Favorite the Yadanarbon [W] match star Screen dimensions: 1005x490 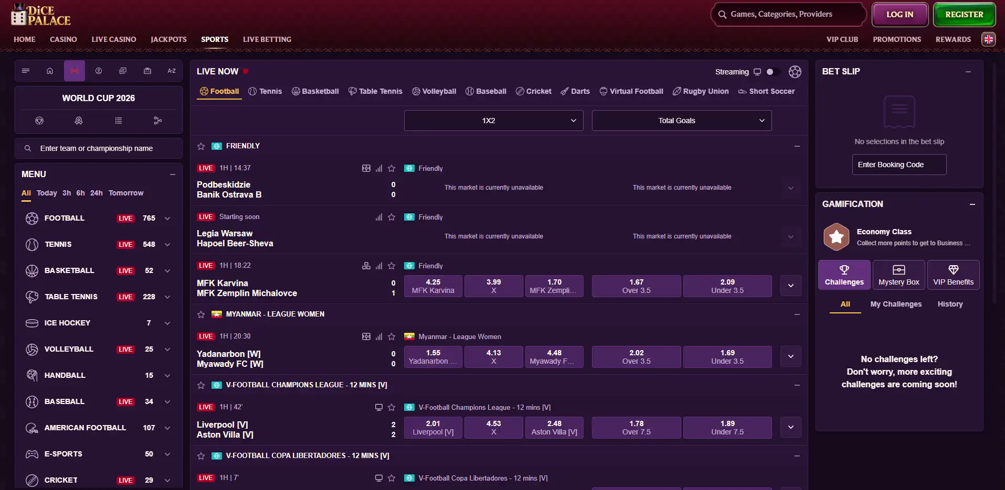[392, 336]
